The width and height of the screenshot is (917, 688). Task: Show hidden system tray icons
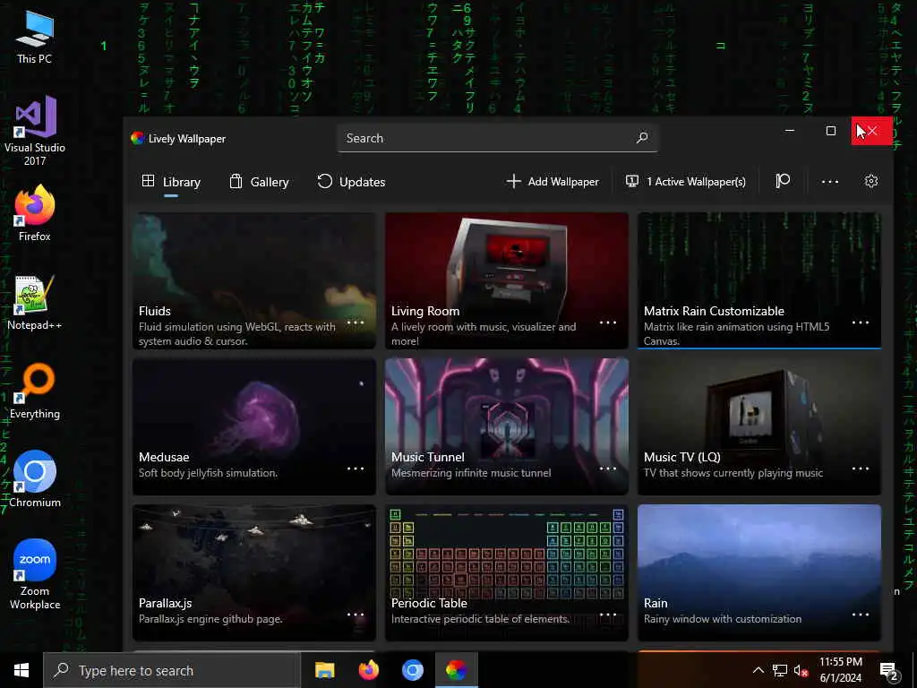[758, 670]
